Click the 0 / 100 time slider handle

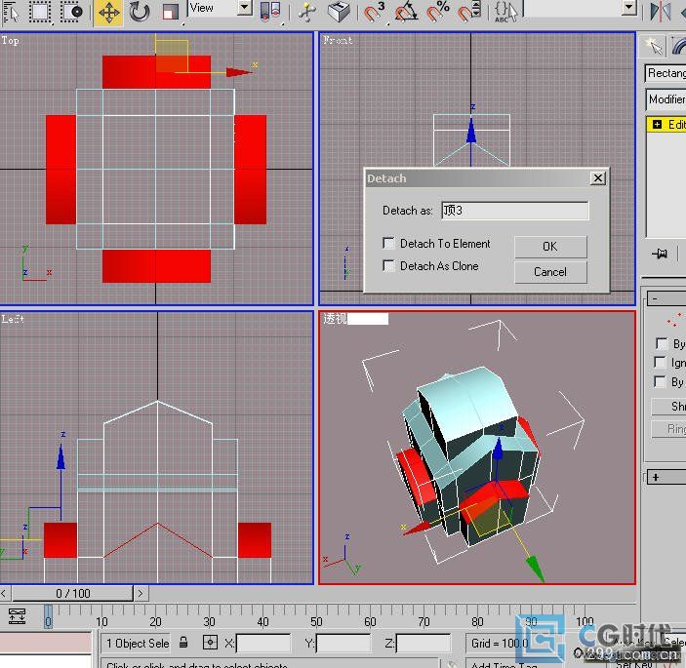[72, 593]
